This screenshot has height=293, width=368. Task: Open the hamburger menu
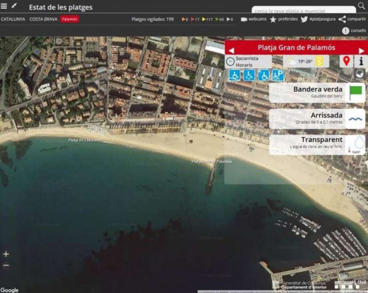4,6
